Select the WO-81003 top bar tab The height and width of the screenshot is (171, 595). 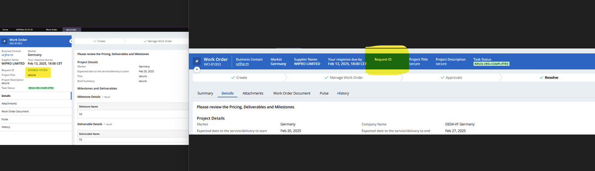pos(71,30)
